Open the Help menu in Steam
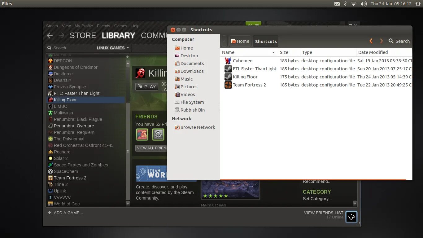Viewport: 423px width, 238px height. pos(135,26)
